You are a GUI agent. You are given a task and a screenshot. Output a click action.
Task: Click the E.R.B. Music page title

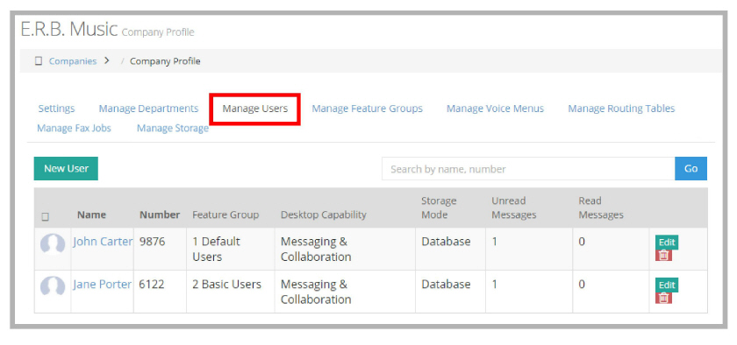(68, 29)
